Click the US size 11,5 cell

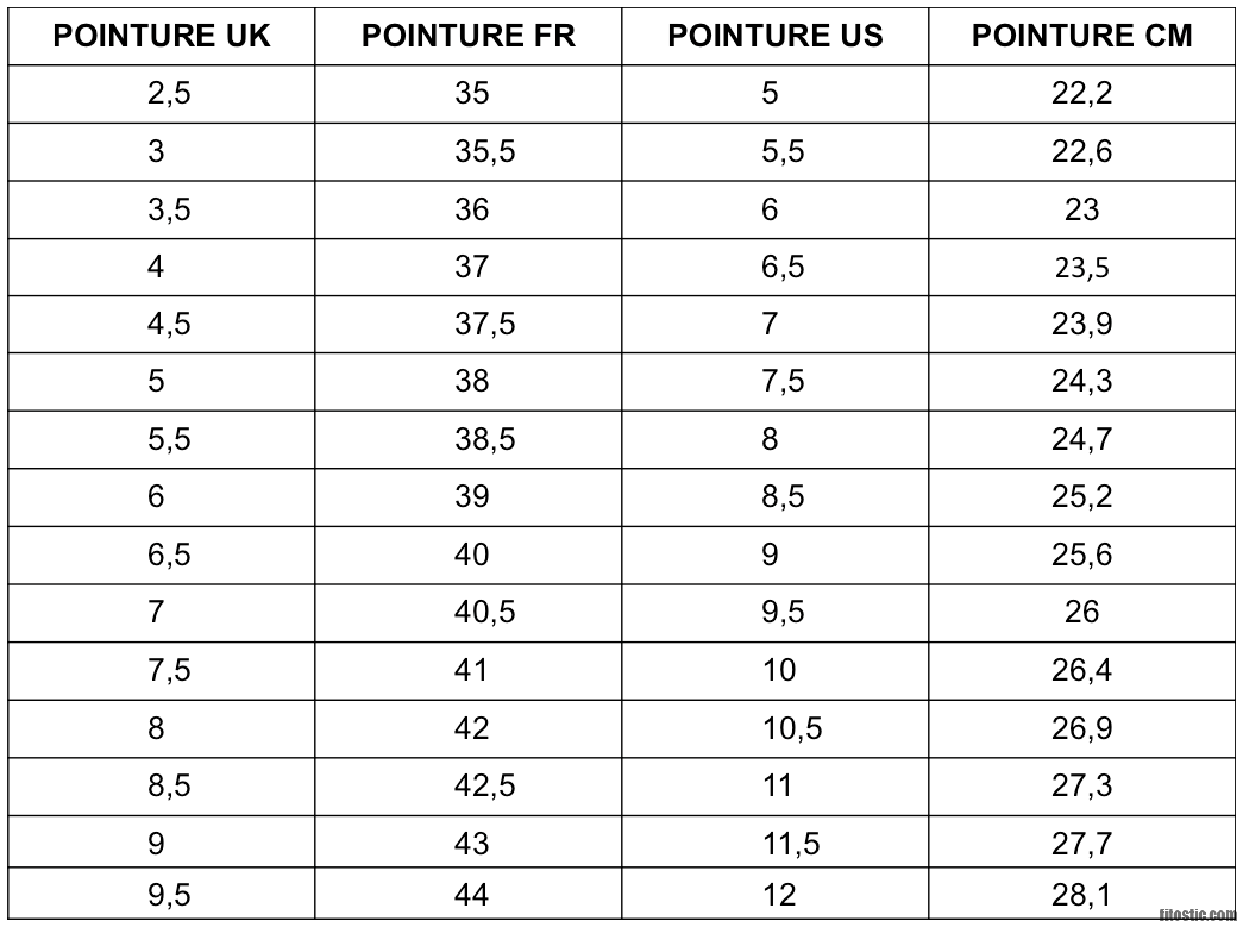pyautogui.click(x=791, y=844)
